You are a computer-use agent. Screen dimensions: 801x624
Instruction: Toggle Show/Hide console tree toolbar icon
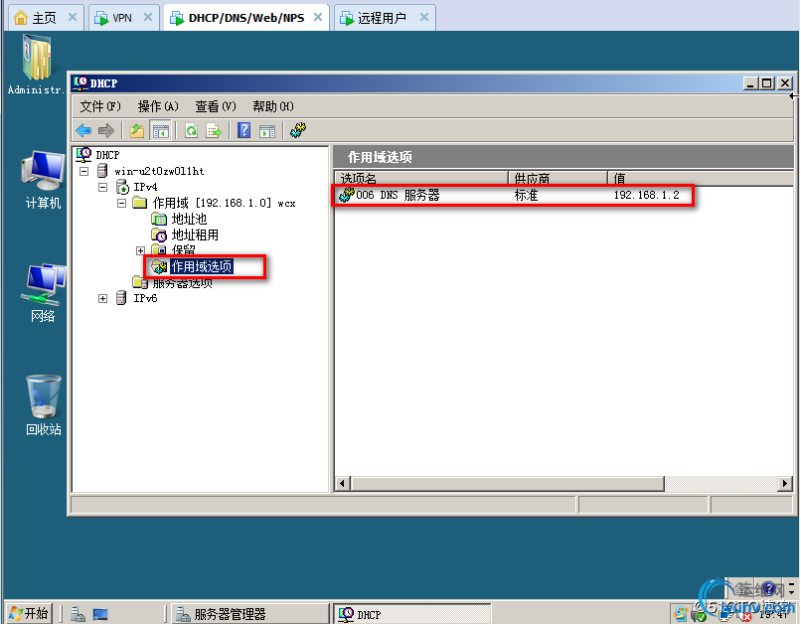pyautogui.click(x=160, y=131)
